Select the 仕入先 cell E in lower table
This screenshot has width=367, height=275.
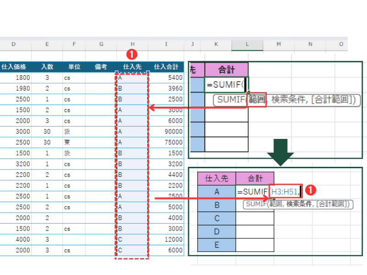point(217,245)
